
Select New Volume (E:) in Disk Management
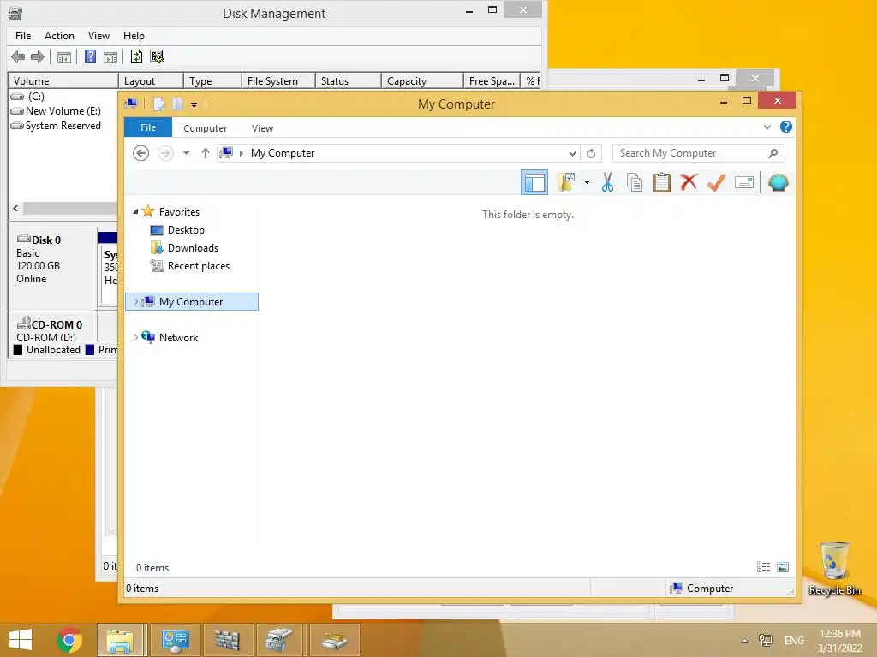(56, 111)
